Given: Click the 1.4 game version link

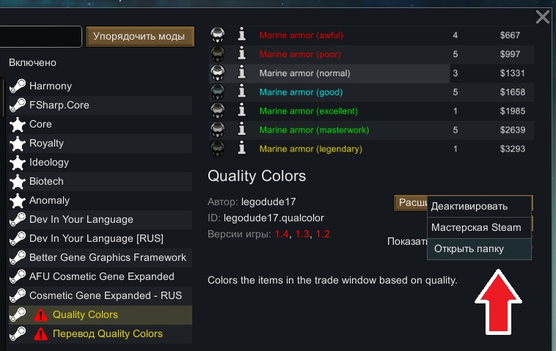Looking at the screenshot, I should (x=282, y=234).
